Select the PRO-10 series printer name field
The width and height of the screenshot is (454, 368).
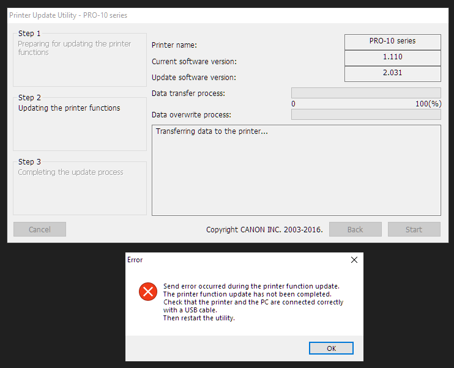point(392,42)
